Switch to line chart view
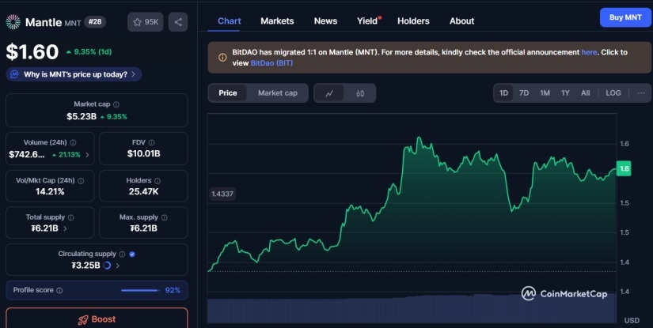Image resolution: width=653 pixels, height=328 pixels. click(329, 93)
